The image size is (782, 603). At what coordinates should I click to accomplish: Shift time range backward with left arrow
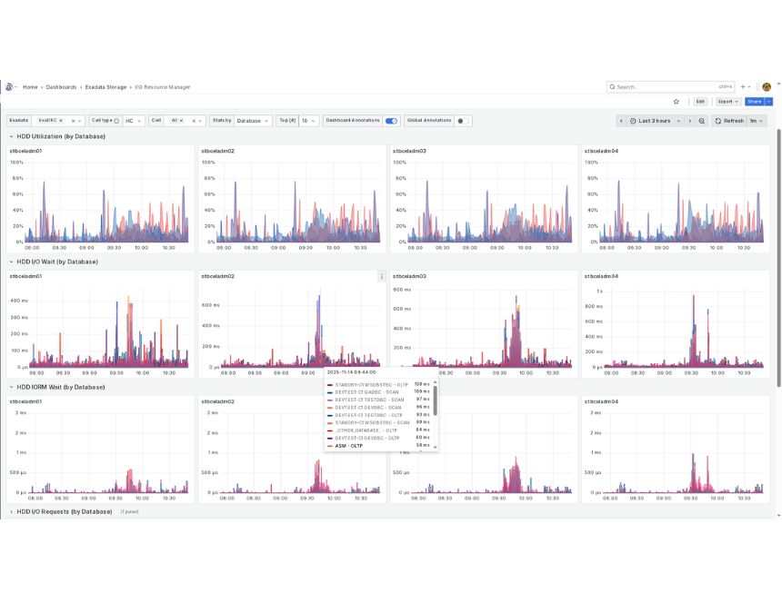tap(621, 121)
